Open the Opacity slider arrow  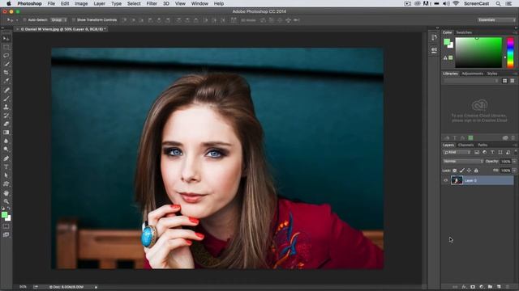514,162
